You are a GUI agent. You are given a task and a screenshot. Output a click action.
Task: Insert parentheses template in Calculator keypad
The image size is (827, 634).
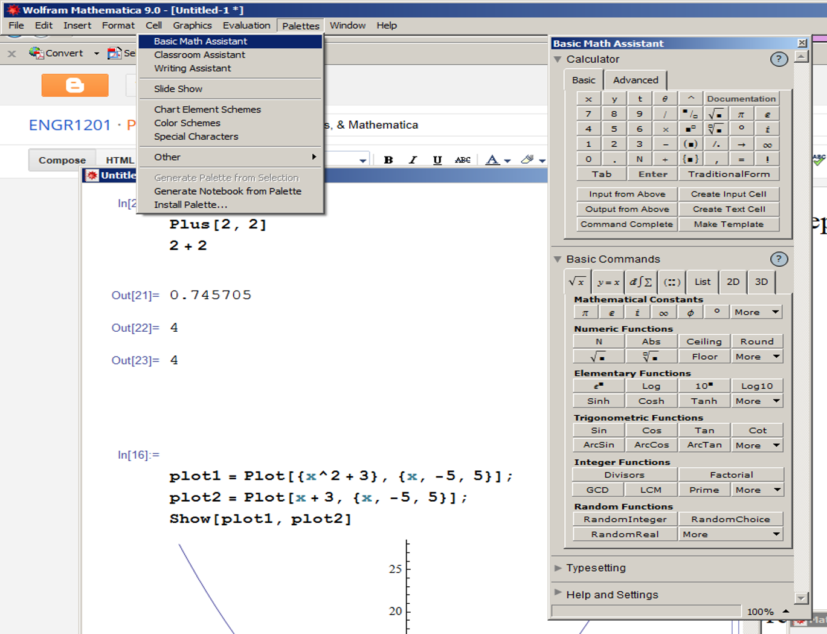click(690, 144)
